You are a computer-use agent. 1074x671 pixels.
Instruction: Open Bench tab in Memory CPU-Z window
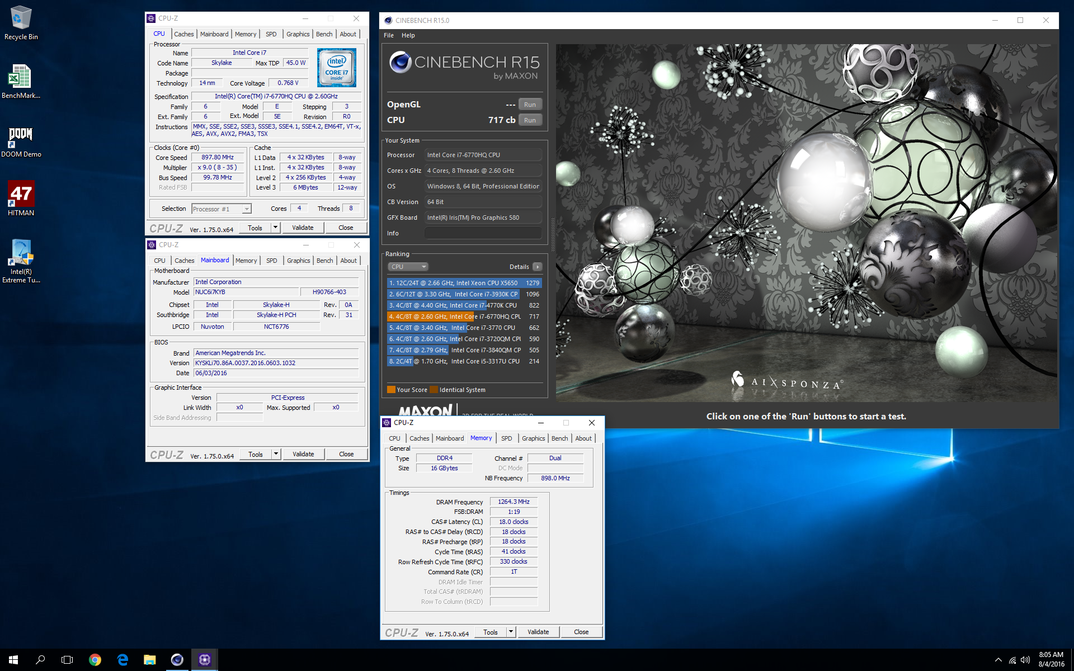pos(559,438)
